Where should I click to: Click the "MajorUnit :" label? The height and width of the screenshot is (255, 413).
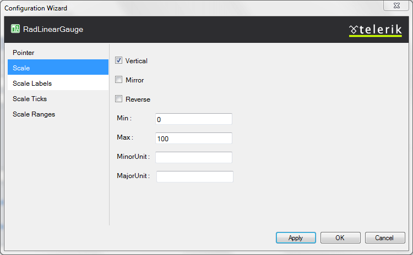tap(133, 176)
